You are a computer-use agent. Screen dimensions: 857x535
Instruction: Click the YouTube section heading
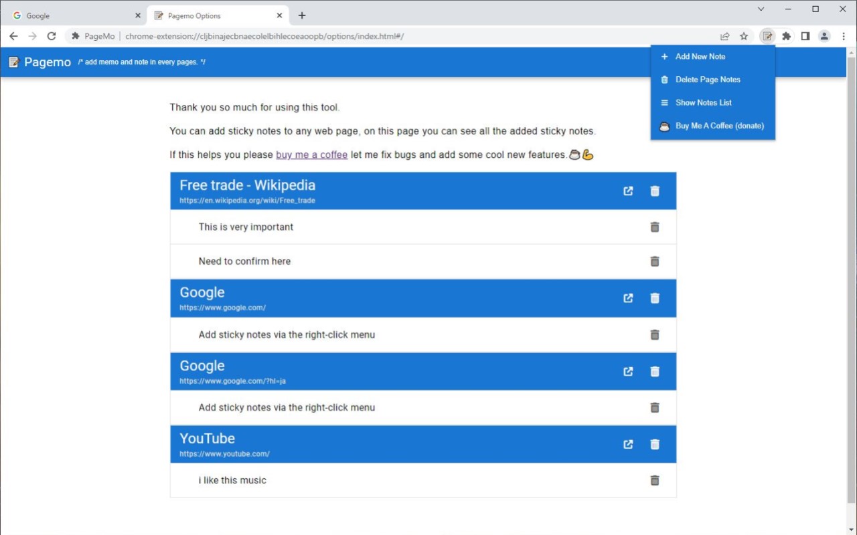[207, 439]
